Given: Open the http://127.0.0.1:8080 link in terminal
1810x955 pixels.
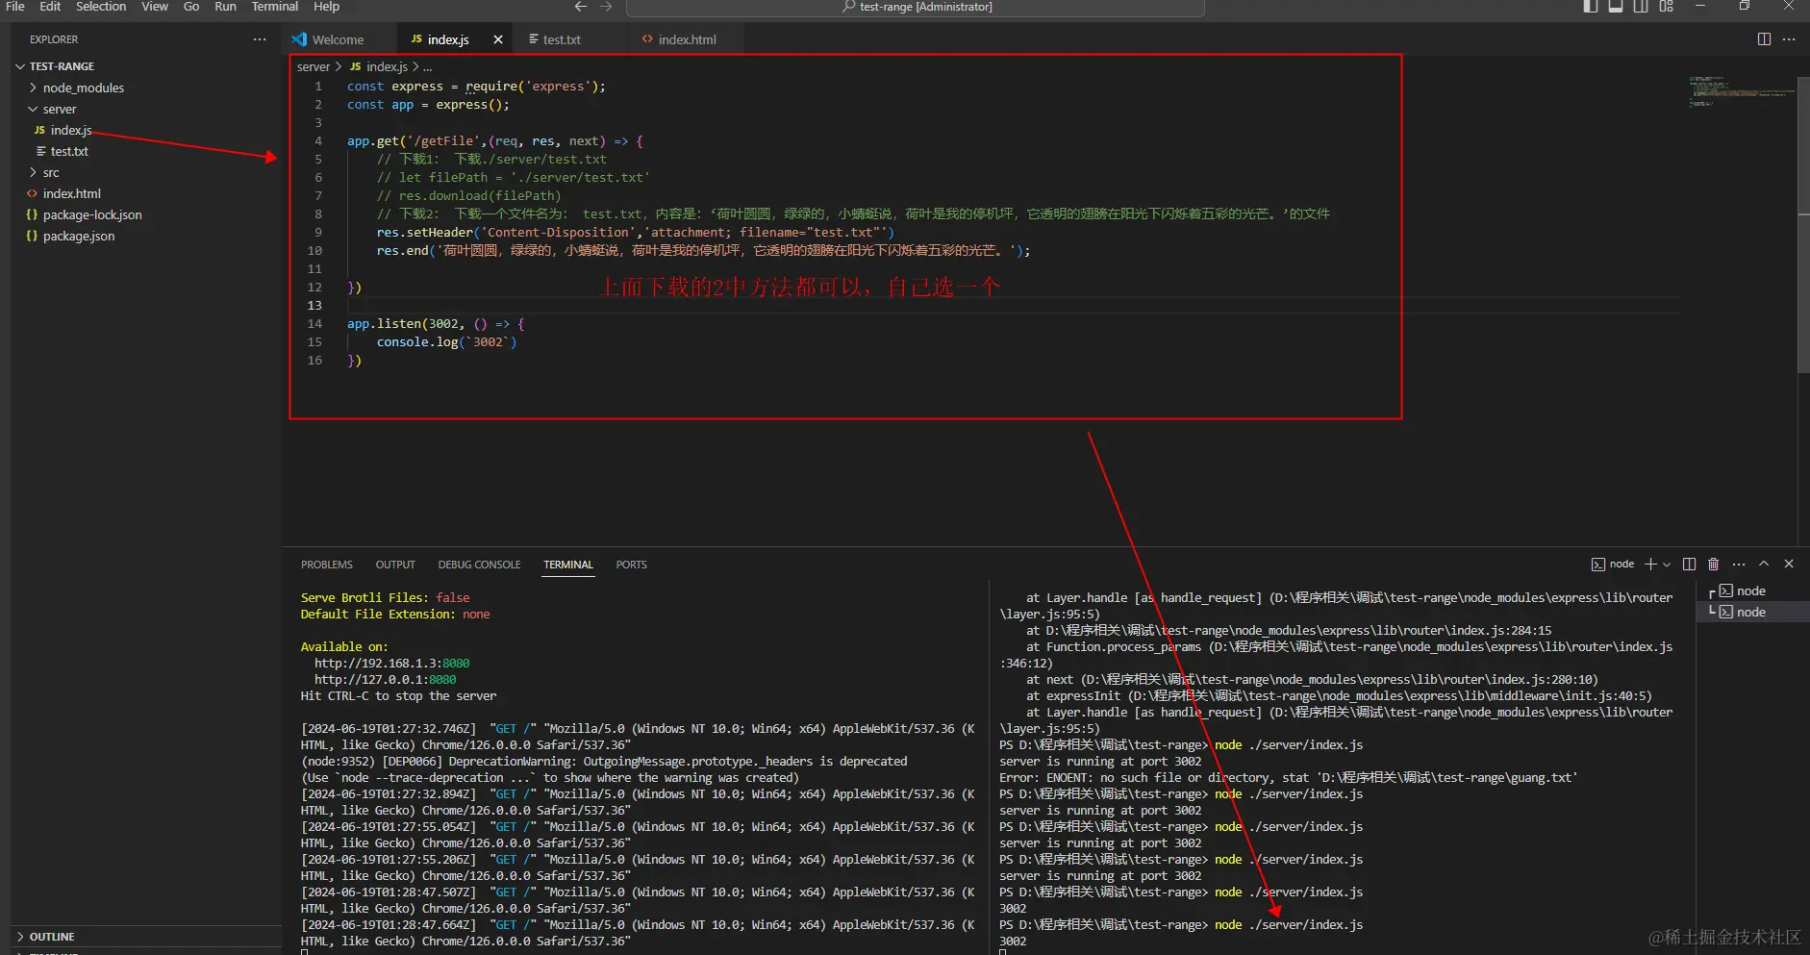Looking at the screenshot, I should coord(385,680).
